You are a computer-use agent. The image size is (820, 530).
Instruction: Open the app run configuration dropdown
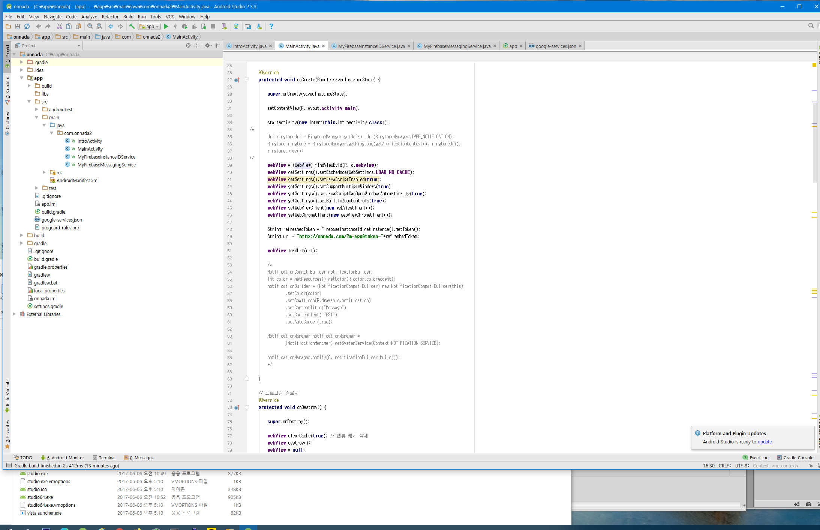click(x=149, y=26)
